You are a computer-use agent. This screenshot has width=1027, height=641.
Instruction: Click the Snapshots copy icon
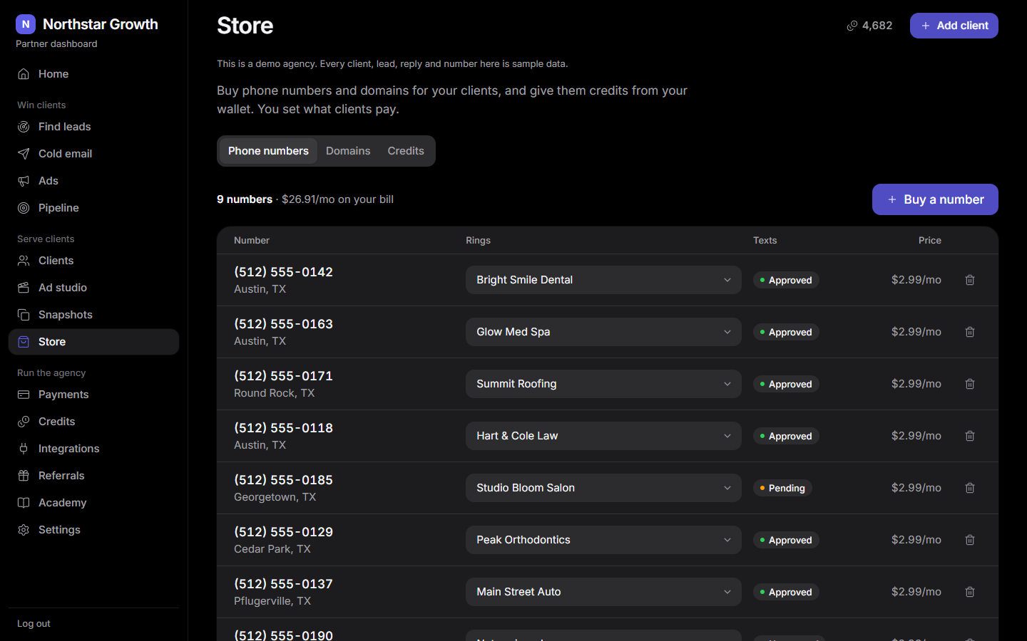pos(24,315)
